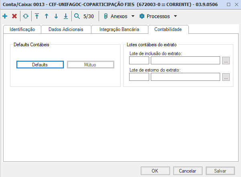The height and width of the screenshot is (177, 241).
Task: Click the Processos gear icon
Action: pos(142,16)
